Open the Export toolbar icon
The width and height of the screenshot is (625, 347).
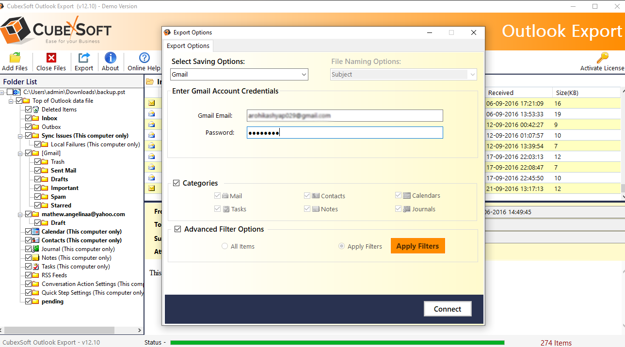point(84,58)
